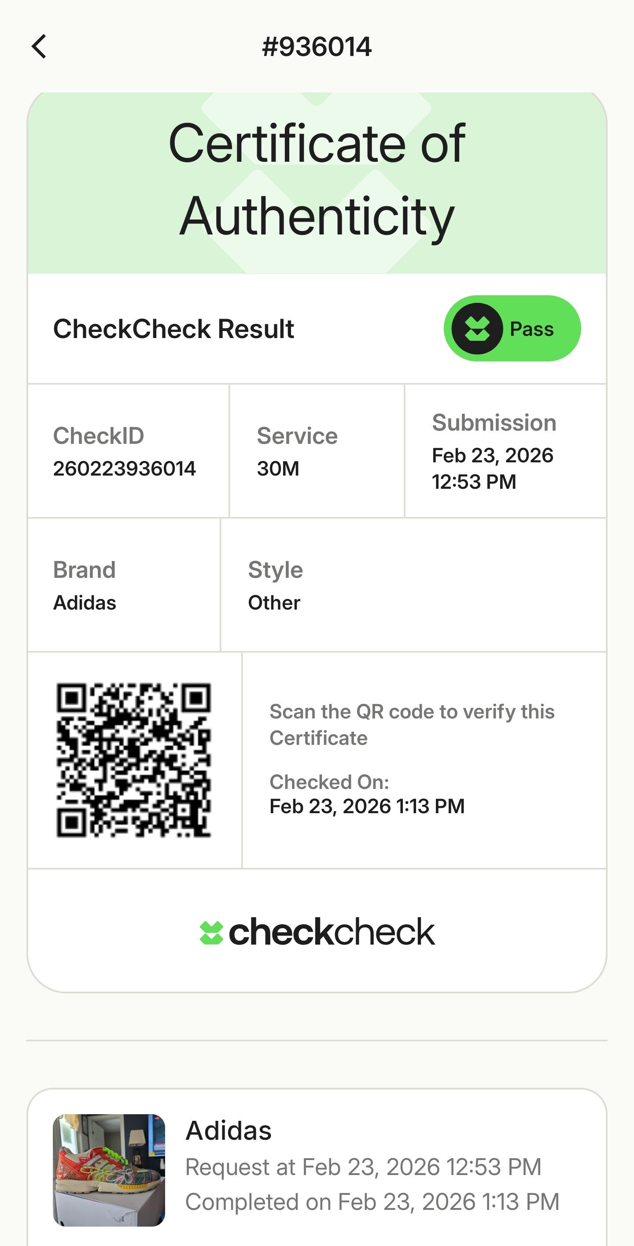Screen dimensions: 634x1246
Task: Click the Pass badge logo icon
Action: click(476, 328)
